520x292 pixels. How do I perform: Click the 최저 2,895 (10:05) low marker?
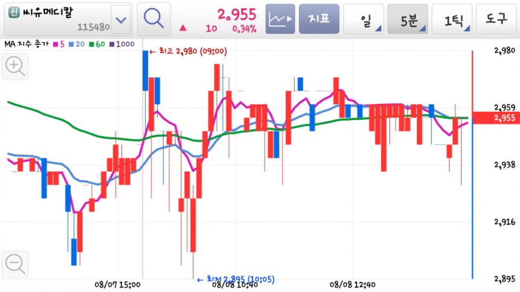pyautogui.click(x=236, y=279)
